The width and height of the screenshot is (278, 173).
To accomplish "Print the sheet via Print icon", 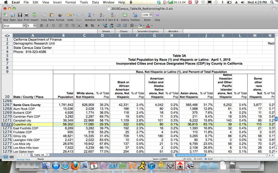I will (x=27, y=15).
